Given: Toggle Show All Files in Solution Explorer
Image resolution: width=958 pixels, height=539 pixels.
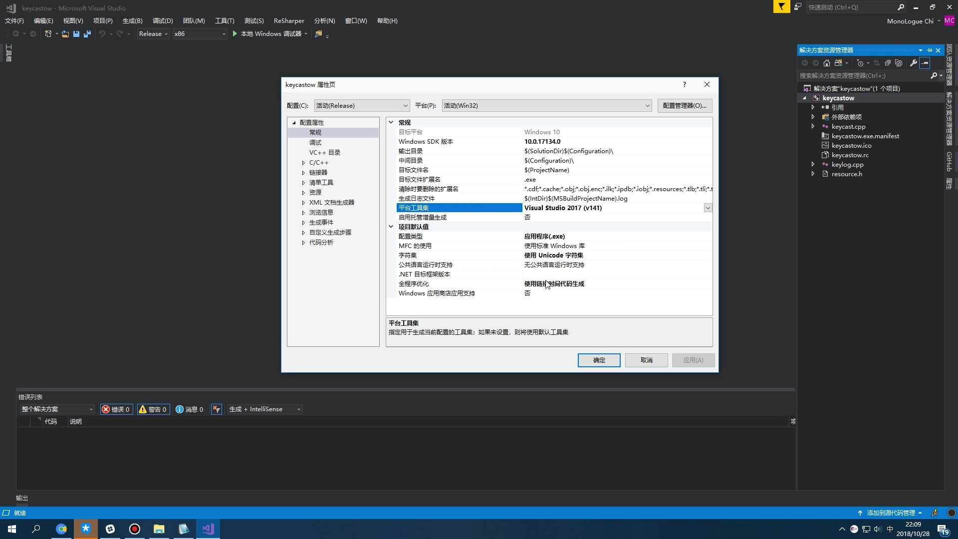Looking at the screenshot, I should pyautogui.click(x=899, y=63).
